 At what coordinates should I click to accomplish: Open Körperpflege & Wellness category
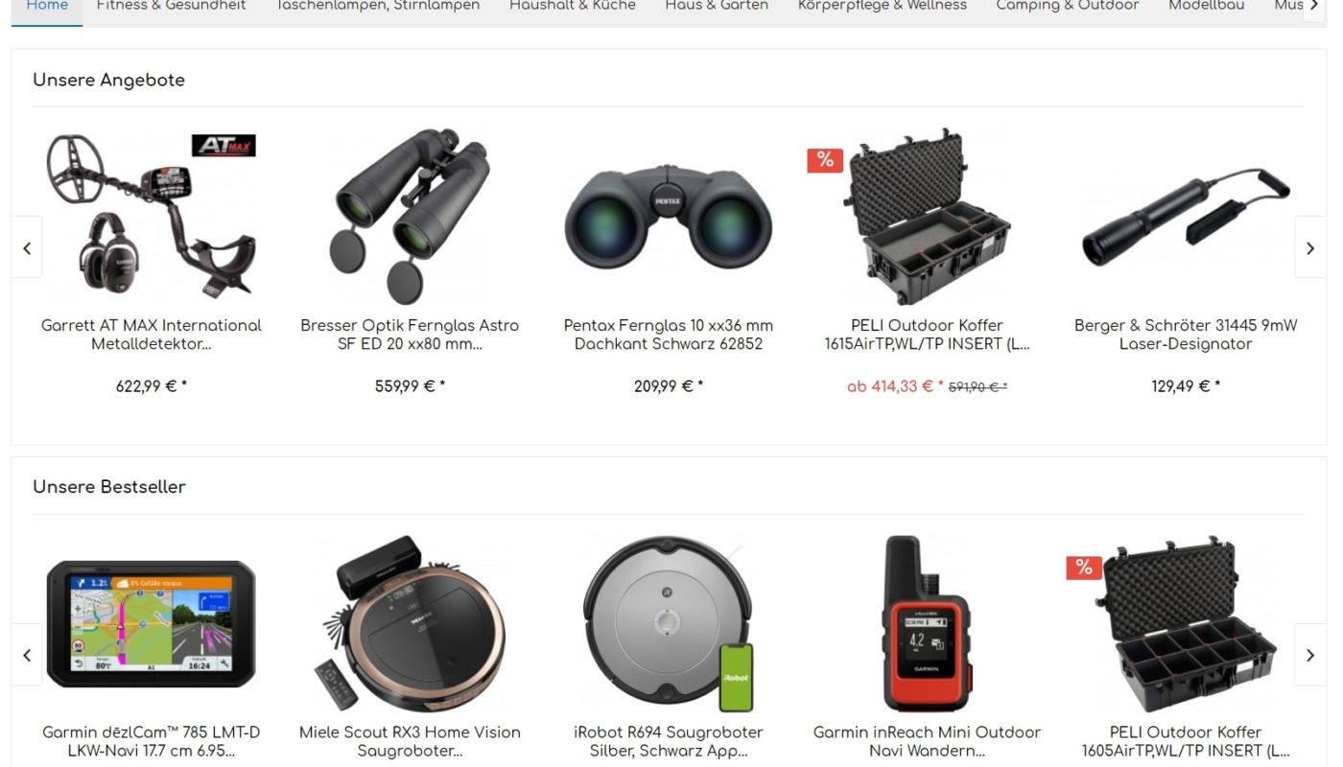tap(883, 8)
